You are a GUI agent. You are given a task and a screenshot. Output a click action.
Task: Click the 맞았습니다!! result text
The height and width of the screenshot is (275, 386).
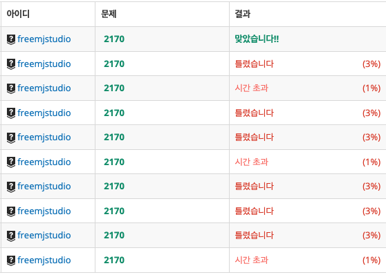coord(257,39)
